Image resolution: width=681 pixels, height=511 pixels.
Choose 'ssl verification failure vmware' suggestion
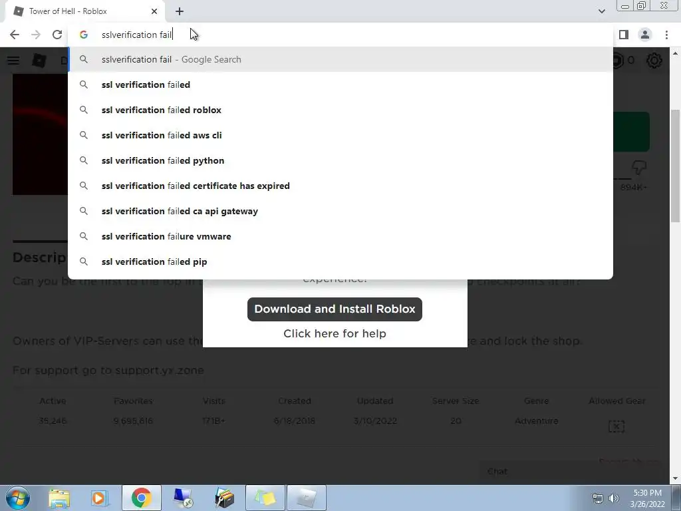(x=340, y=236)
